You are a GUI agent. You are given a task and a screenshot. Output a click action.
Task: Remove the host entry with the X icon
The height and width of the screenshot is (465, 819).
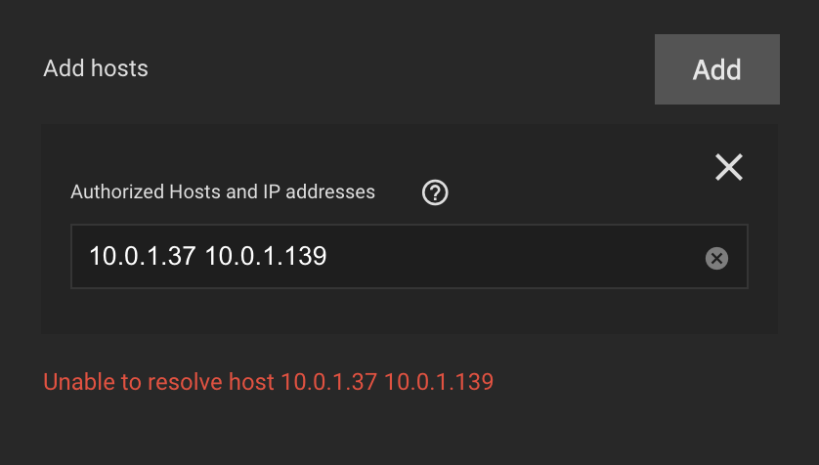click(729, 167)
